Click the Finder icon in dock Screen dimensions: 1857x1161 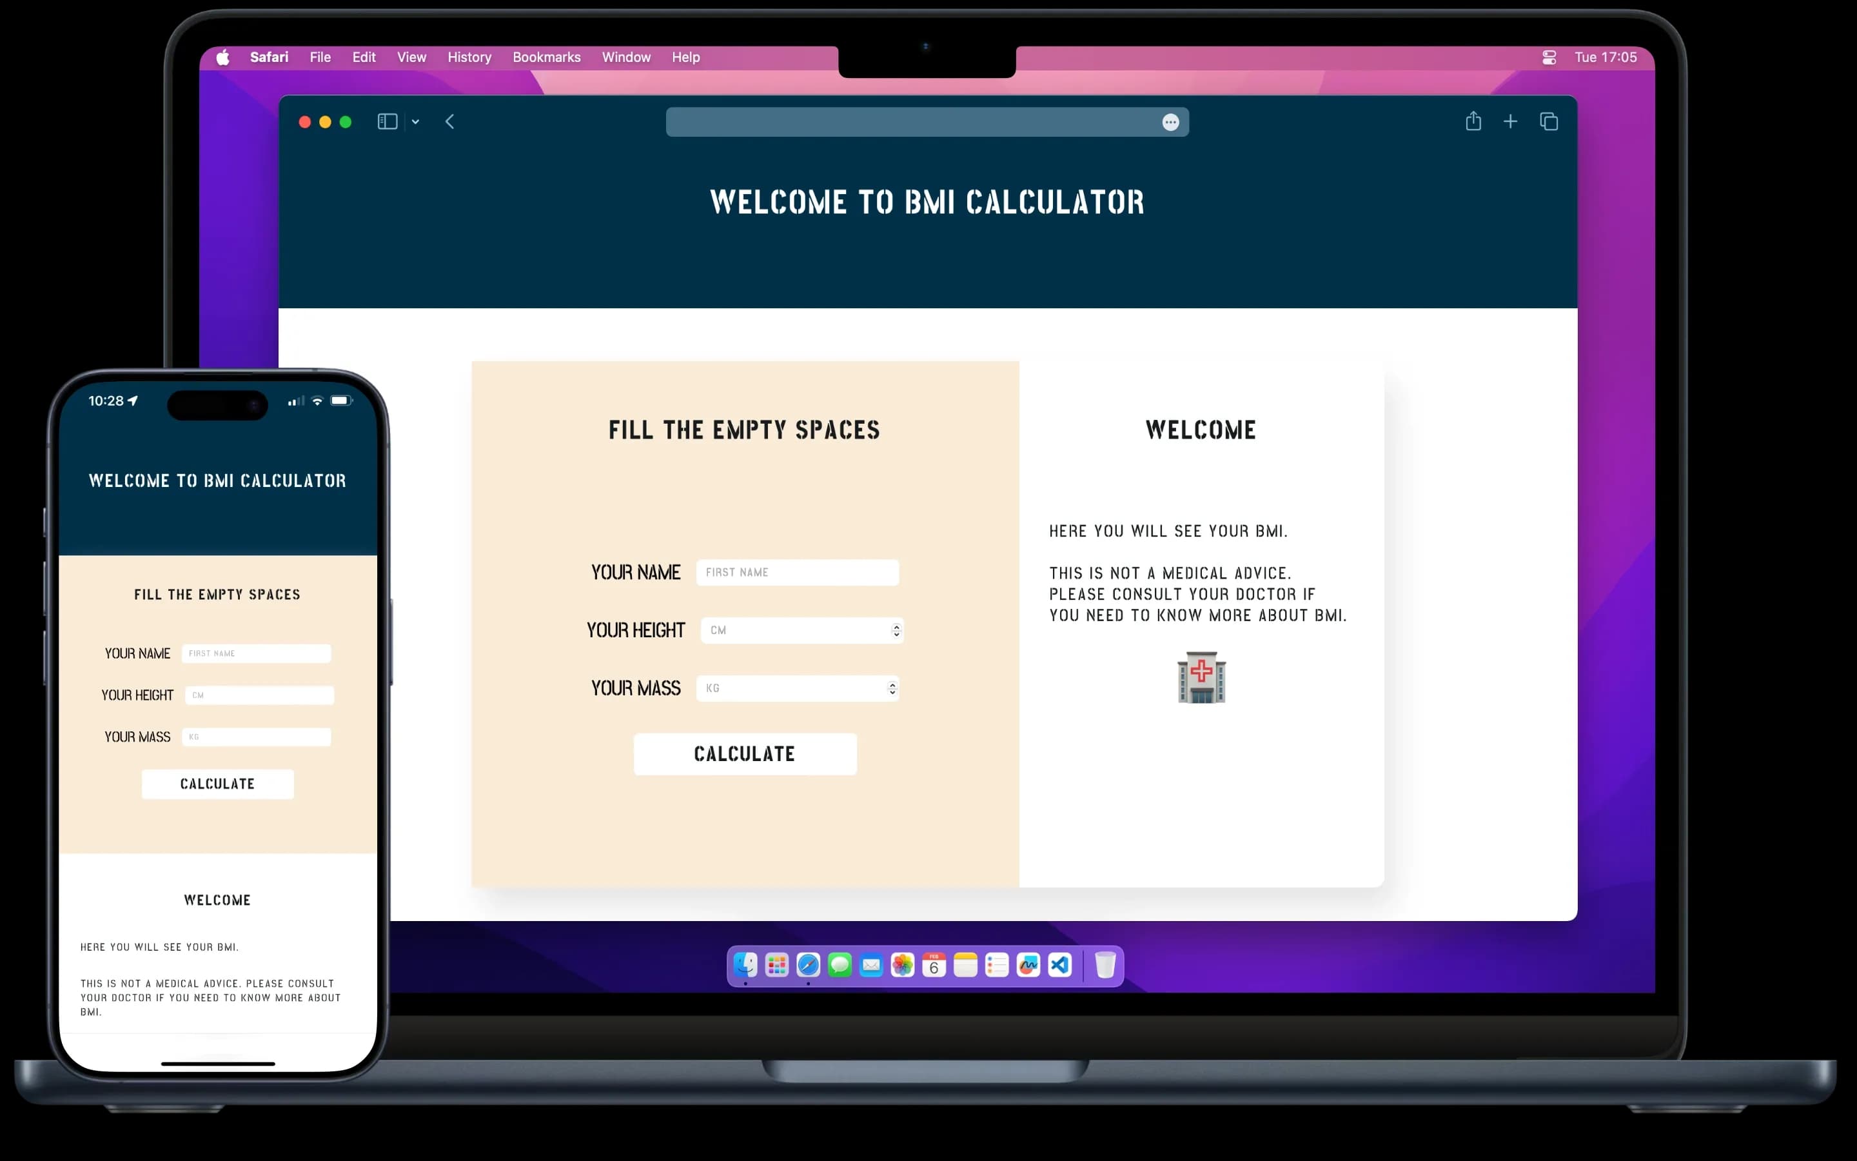click(746, 964)
